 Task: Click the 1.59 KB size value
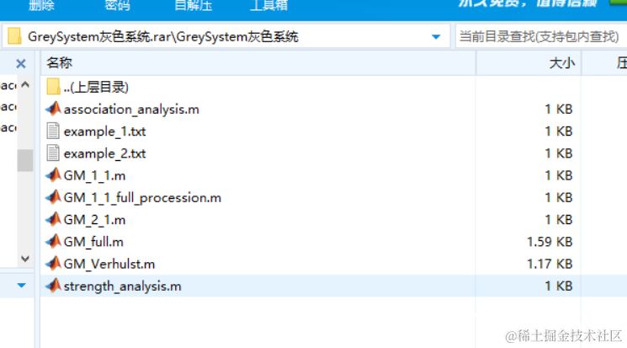tap(550, 242)
